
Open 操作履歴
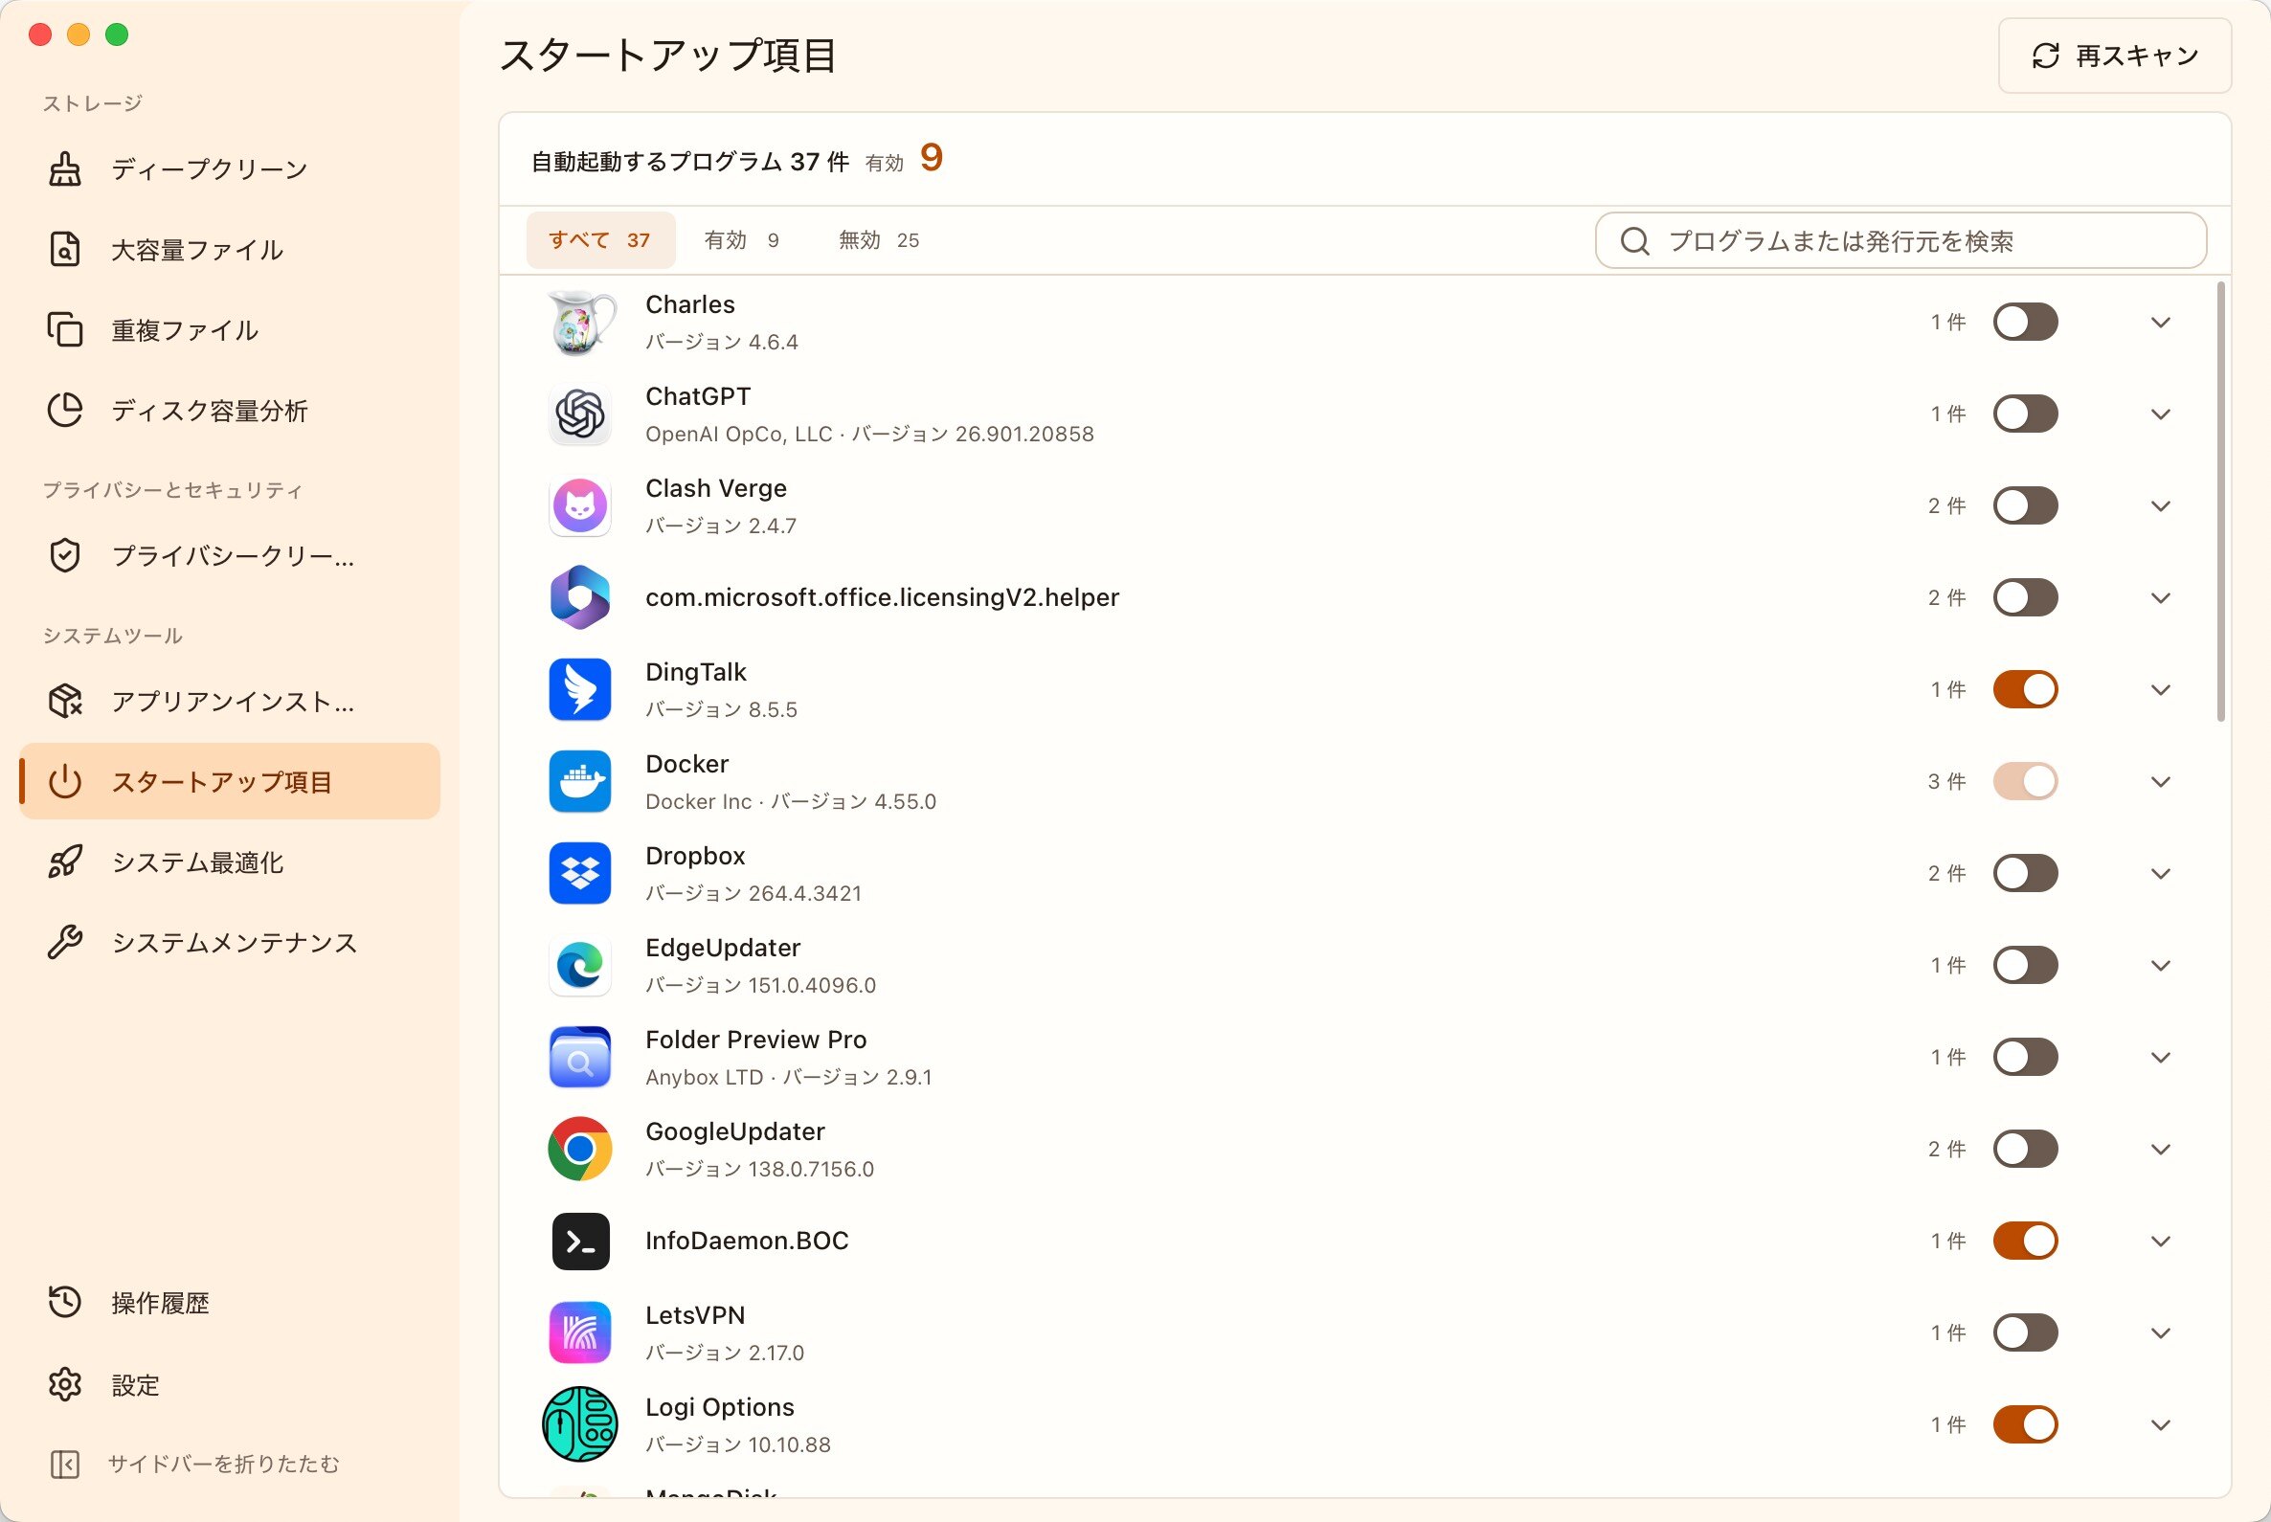pos(229,1303)
